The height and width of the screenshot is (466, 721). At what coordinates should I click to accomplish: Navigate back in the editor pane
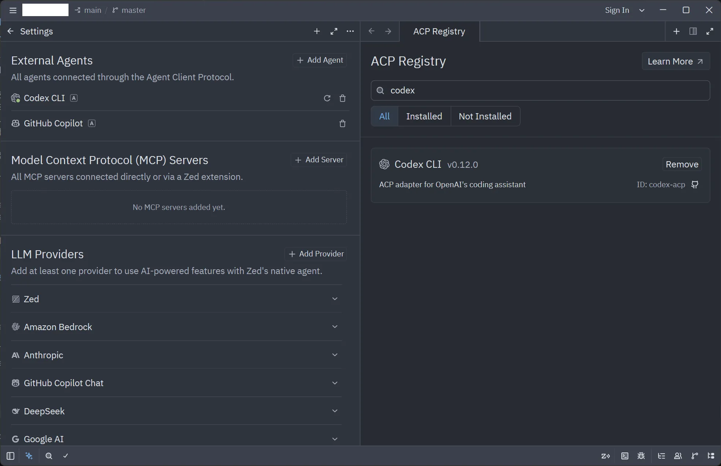coord(371,32)
